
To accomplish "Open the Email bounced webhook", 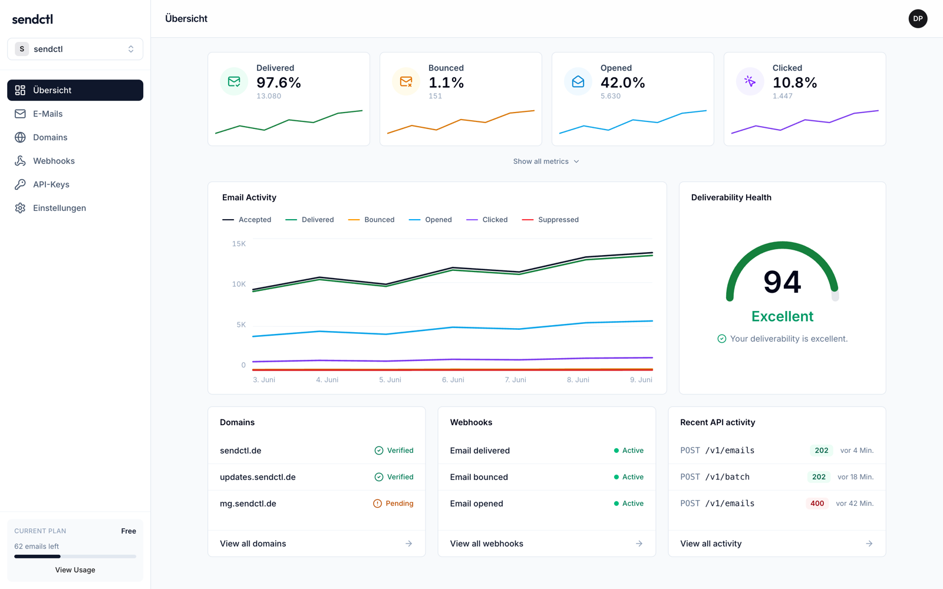I will 547,477.
